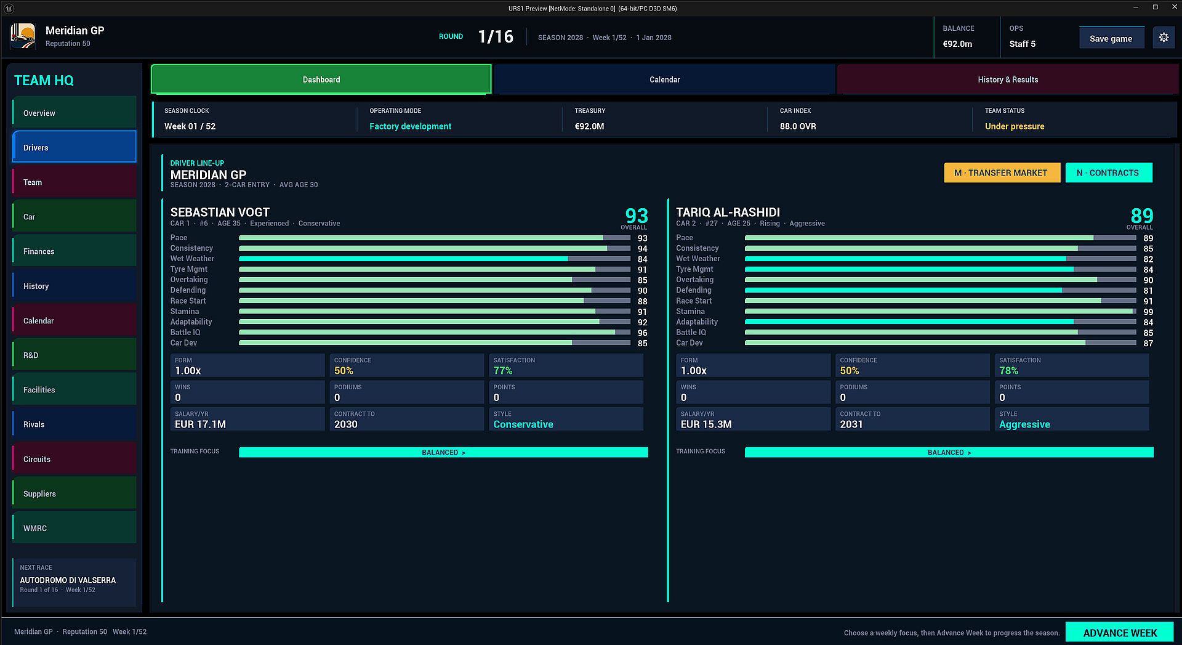Viewport: 1182px width, 645px height.
Task: Expand Tariq Al-Rashidi's Balanced training focus
Action: pos(949,452)
